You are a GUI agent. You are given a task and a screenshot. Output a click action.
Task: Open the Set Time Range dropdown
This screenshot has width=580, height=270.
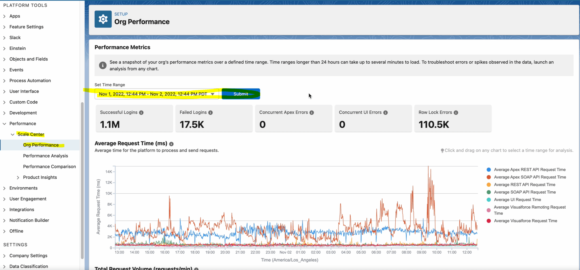click(212, 94)
